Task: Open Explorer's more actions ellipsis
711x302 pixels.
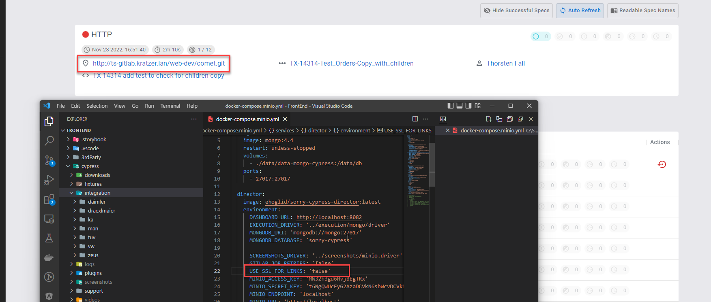Action: [x=194, y=119]
